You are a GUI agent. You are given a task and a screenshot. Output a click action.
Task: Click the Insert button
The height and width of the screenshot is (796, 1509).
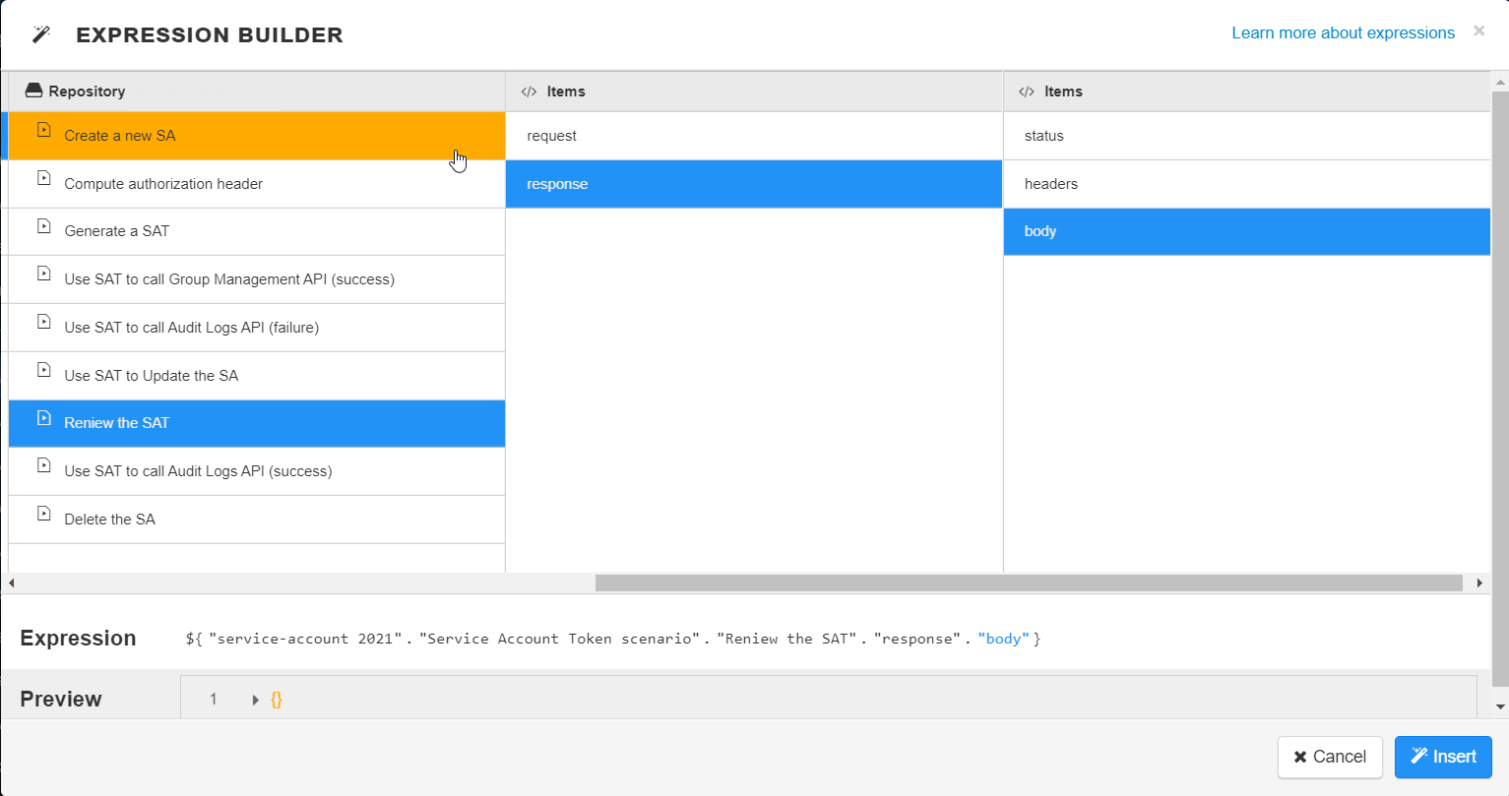point(1443,757)
